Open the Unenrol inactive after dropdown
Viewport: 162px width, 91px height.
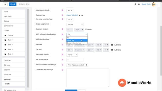pos(72,55)
